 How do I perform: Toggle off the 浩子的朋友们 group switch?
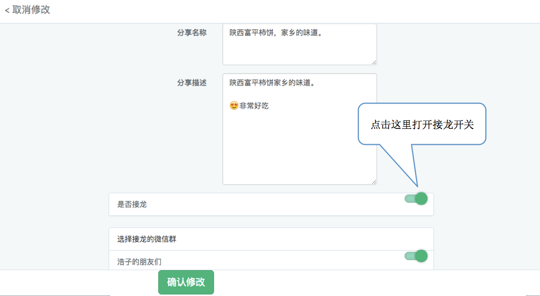(x=416, y=256)
